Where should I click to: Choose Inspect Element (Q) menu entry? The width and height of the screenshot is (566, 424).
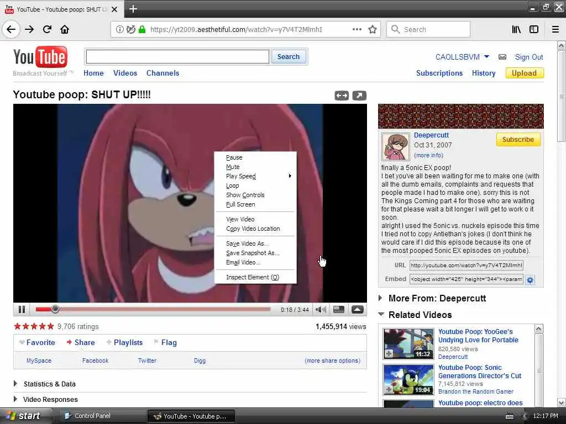click(255, 277)
